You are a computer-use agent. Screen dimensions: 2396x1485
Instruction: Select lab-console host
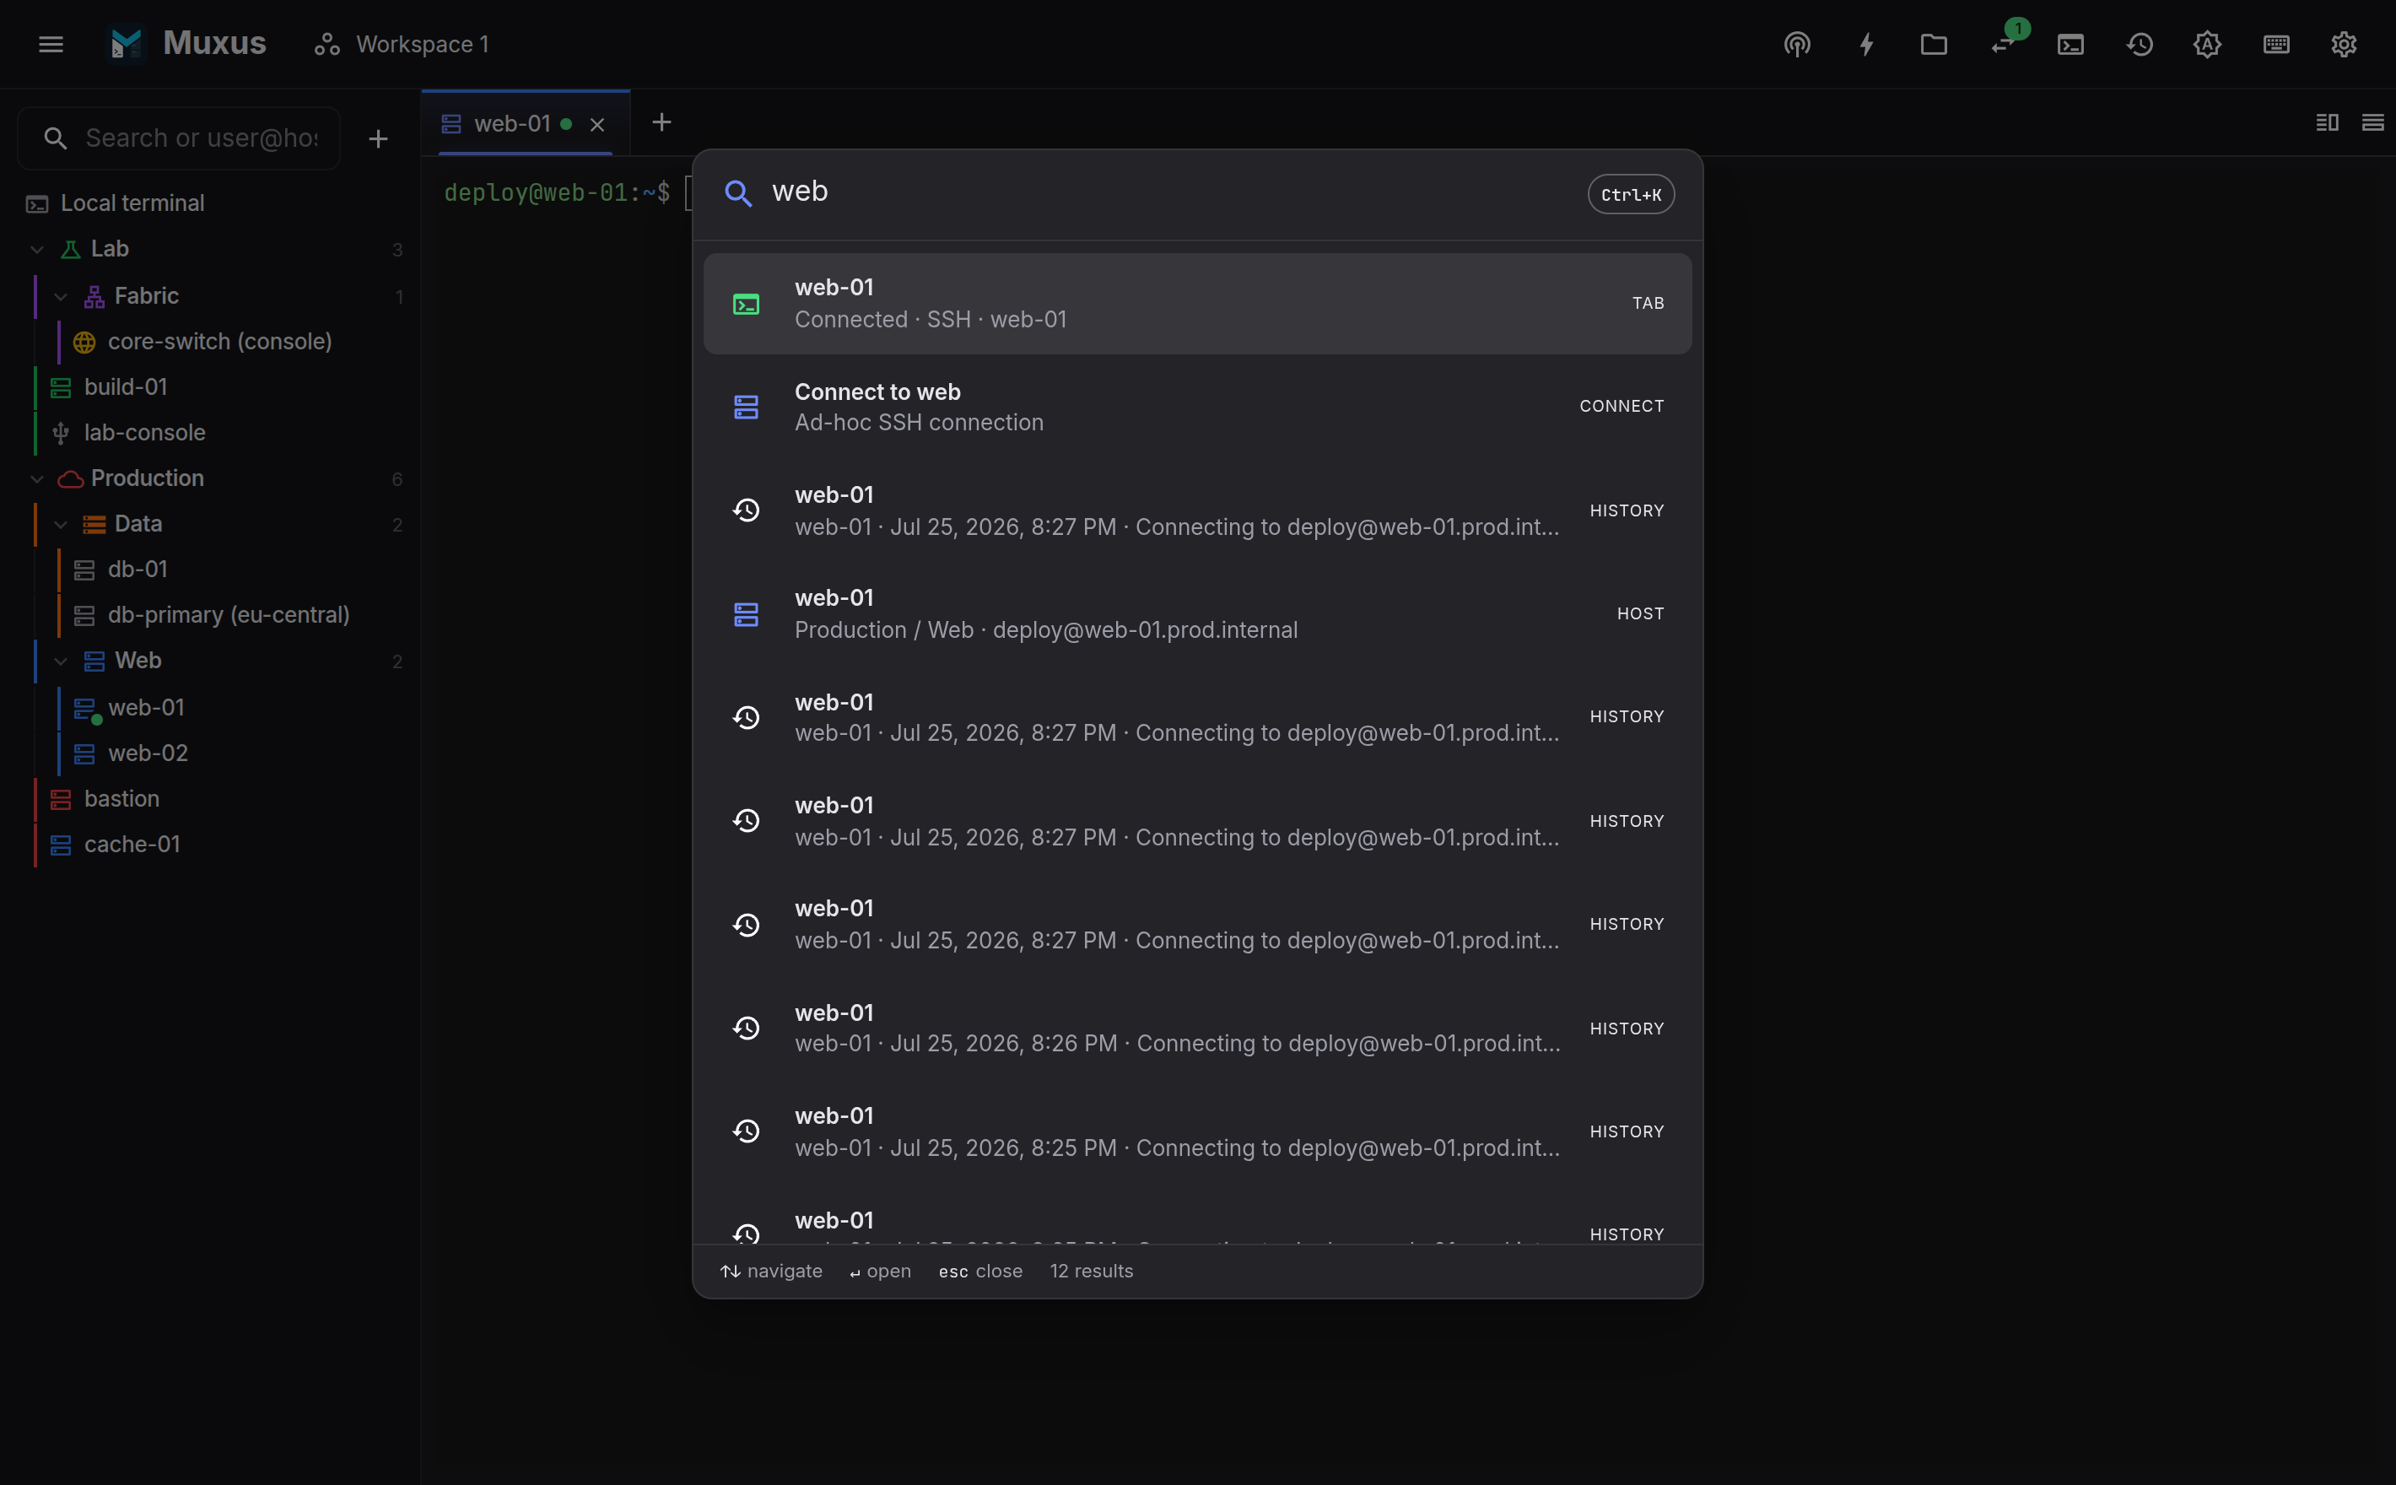point(144,433)
